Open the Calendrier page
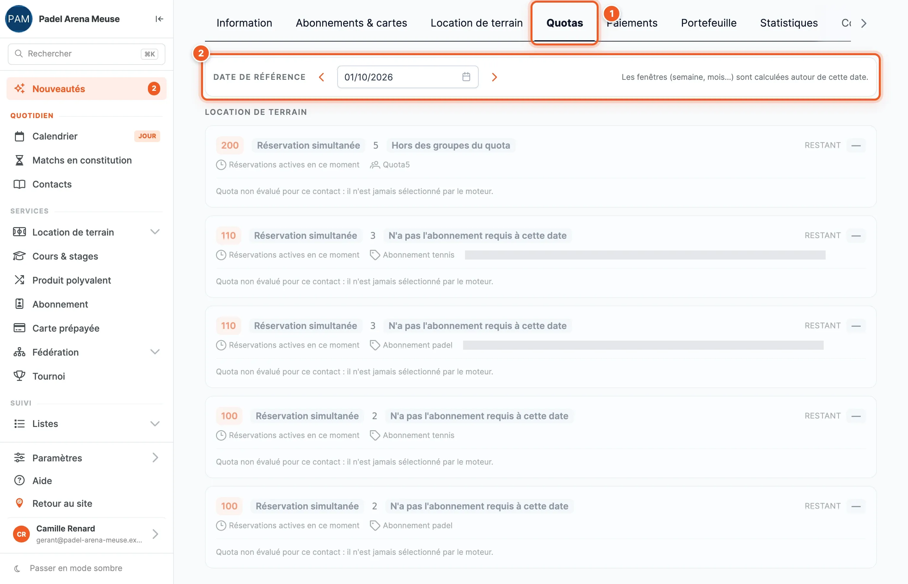Viewport: 908px width, 584px height. (x=86, y=136)
